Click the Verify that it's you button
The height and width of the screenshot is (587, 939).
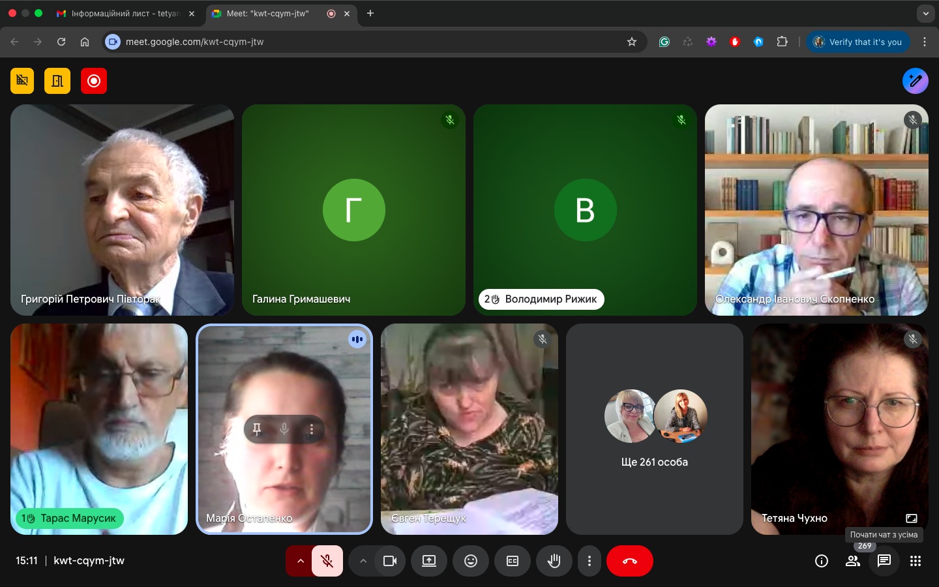857,42
